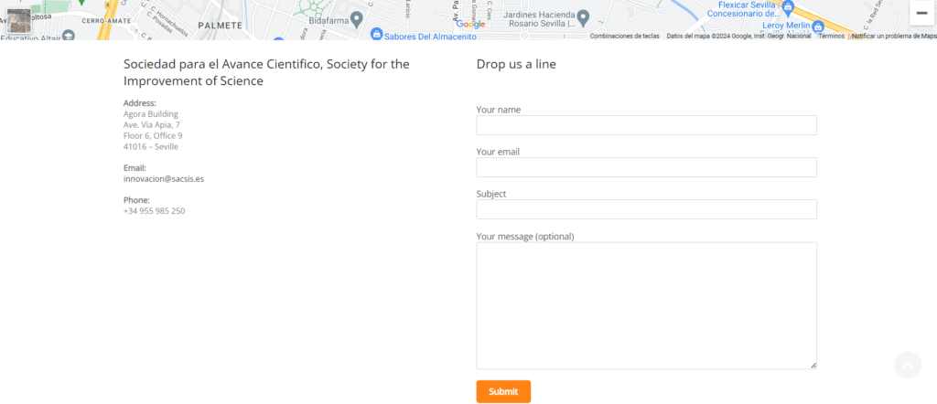Focus the Your name field
The image size is (937, 404).
646,125
